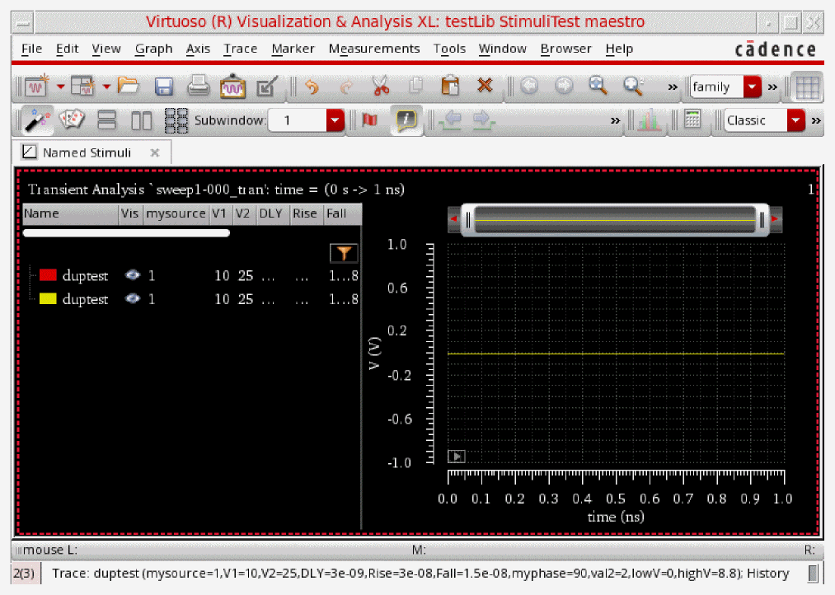Toggle the graph grid button

(x=805, y=87)
